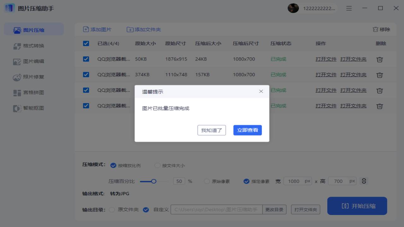Select the 按文件大小 compression mode
Screen dimensions: 404x227
[157, 165]
